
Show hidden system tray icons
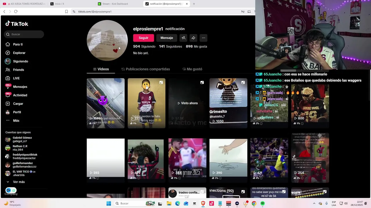click(x=314, y=203)
